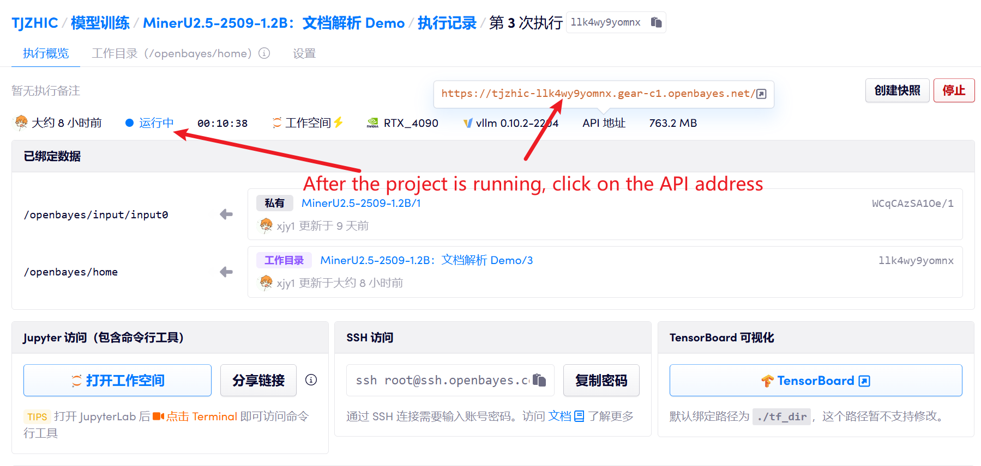The height and width of the screenshot is (466, 981).
Task: Click the 创建快照 button
Action: [897, 90]
